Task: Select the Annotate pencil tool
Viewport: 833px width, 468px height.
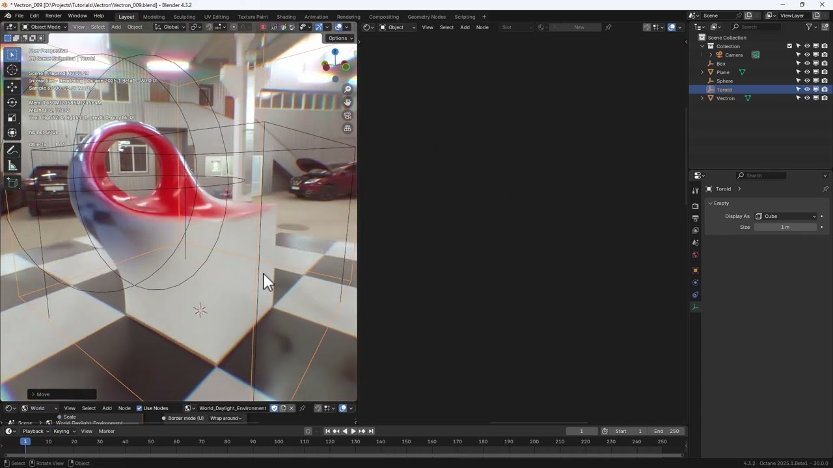Action: click(12, 150)
